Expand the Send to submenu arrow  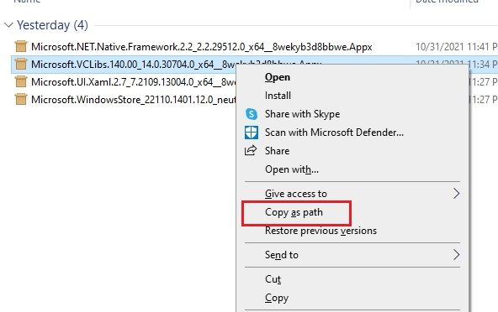(456, 255)
